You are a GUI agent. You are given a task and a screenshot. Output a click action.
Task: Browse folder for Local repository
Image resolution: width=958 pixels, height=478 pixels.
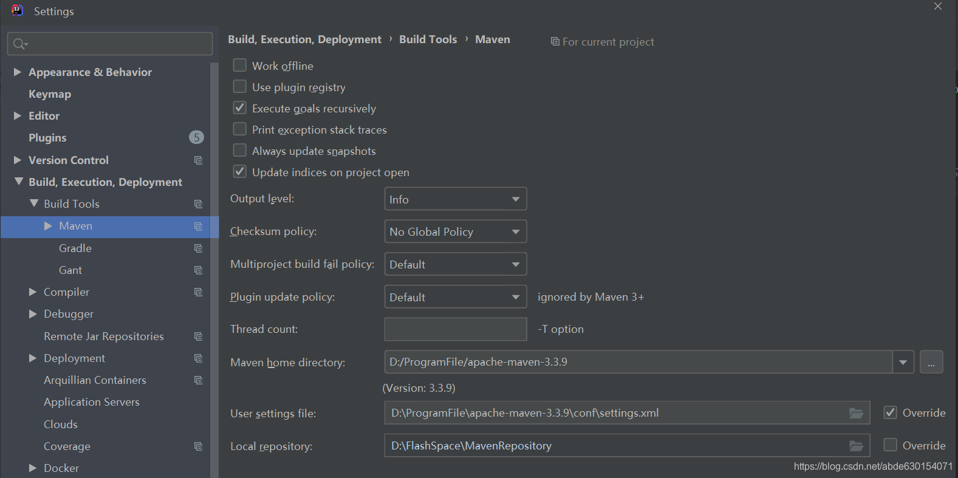(856, 446)
